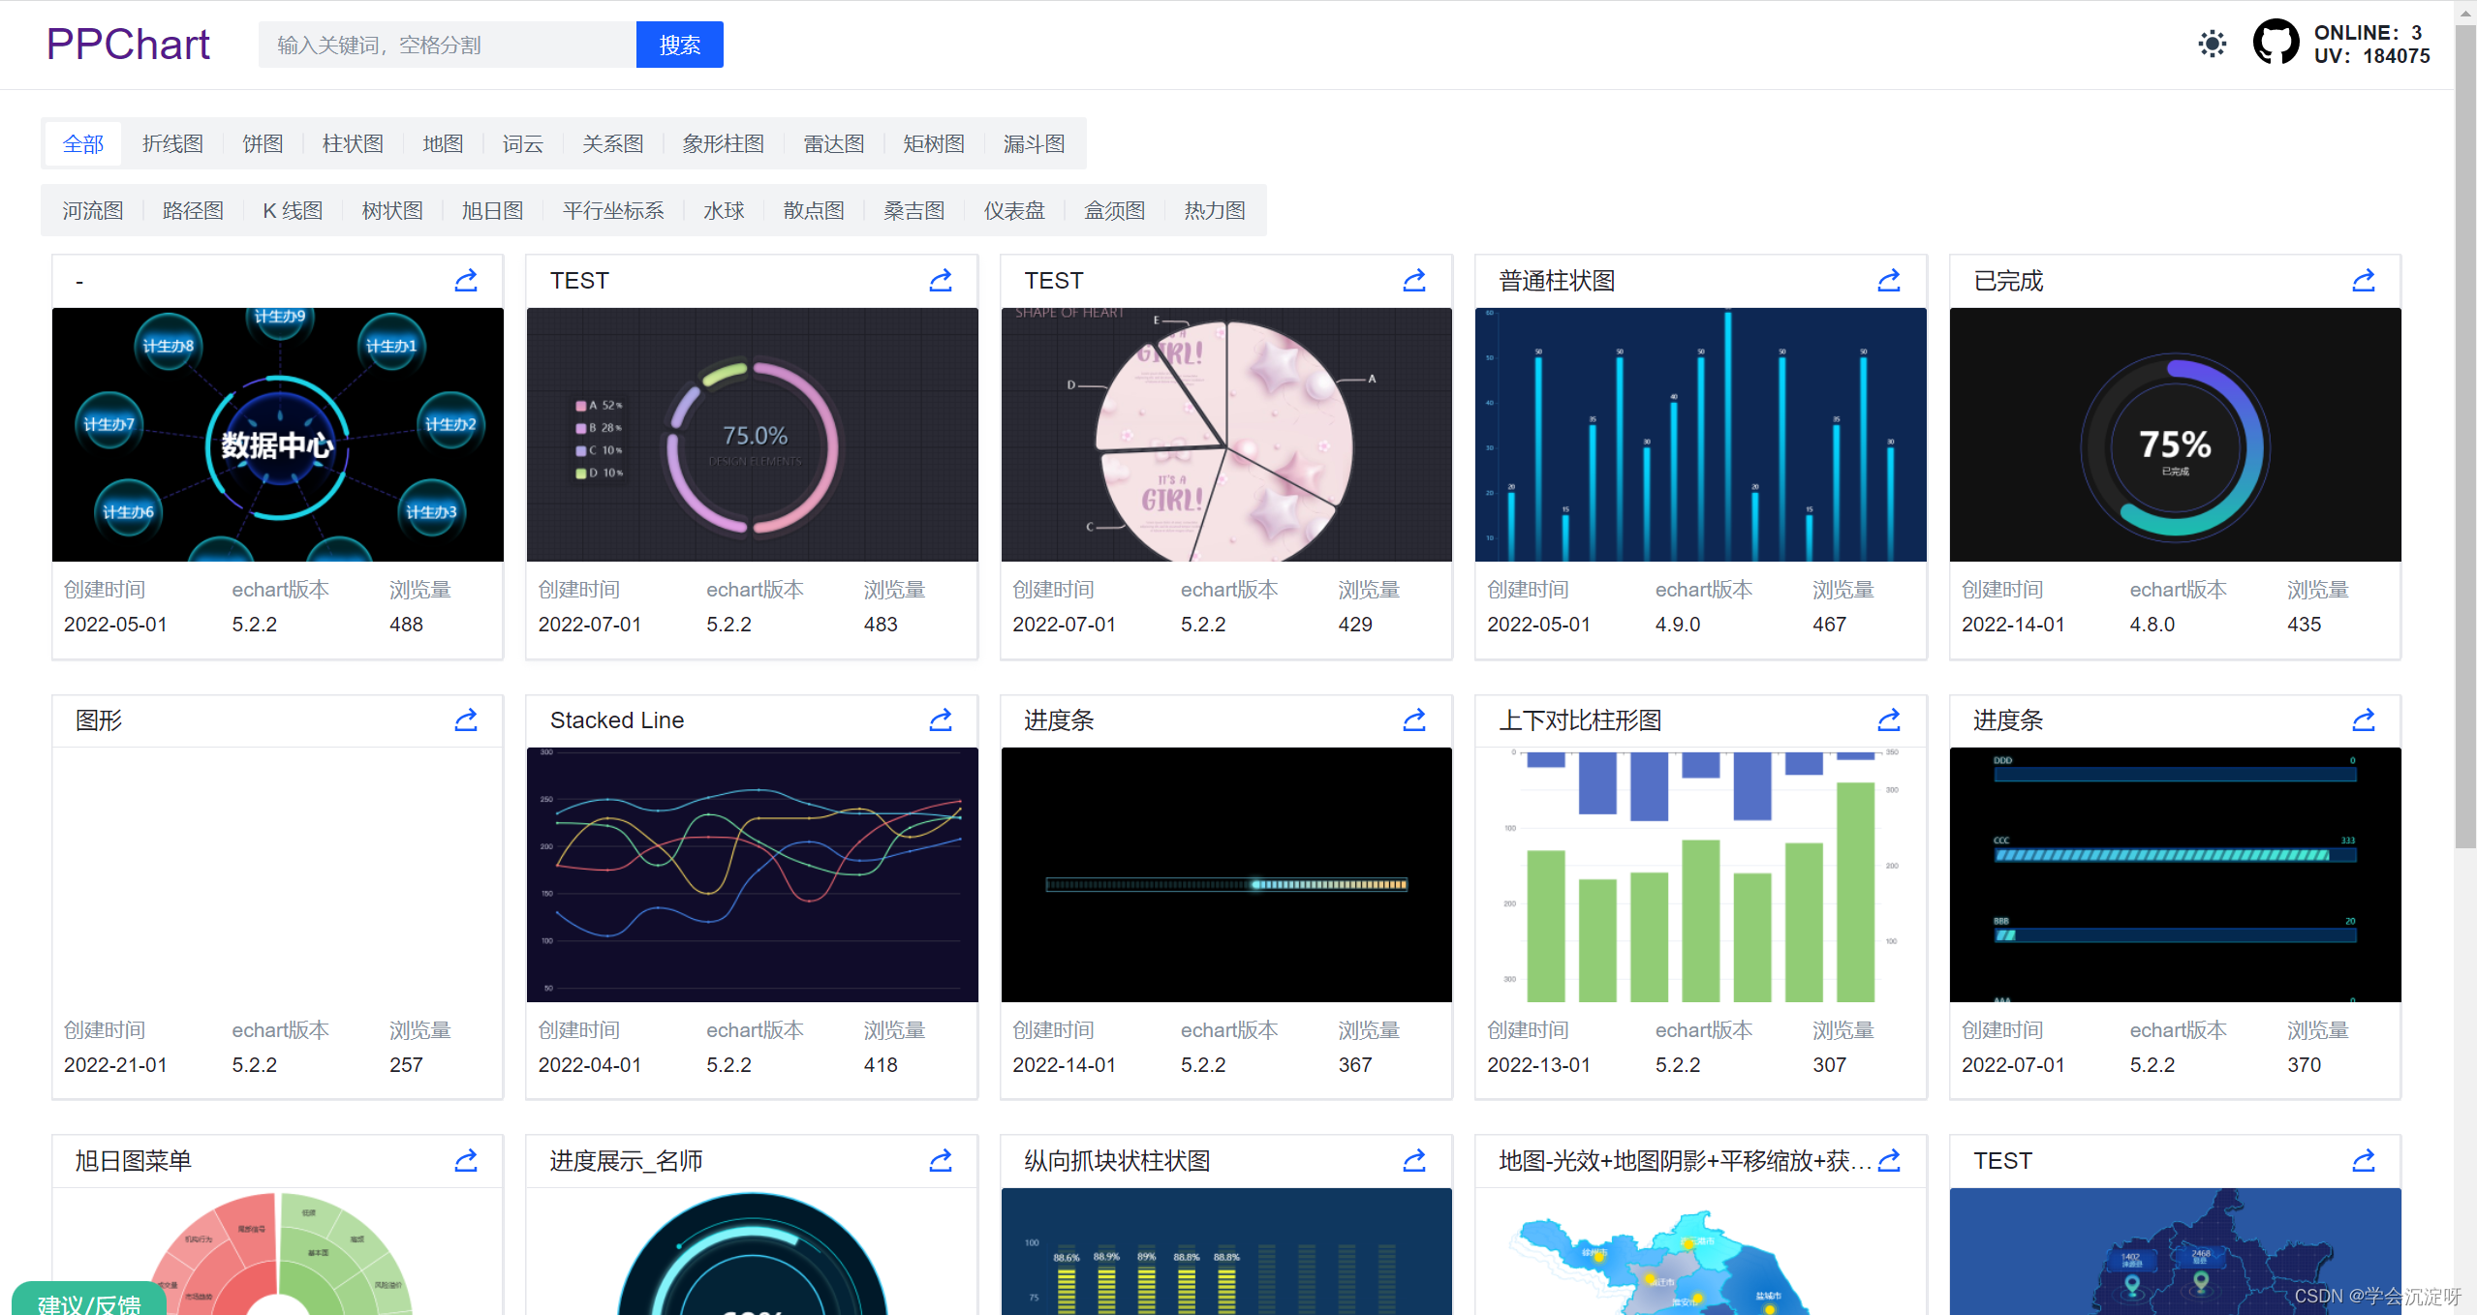Filter by 热力图 chart type
The image size is (2477, 1315).
(x=1214, y=211)
